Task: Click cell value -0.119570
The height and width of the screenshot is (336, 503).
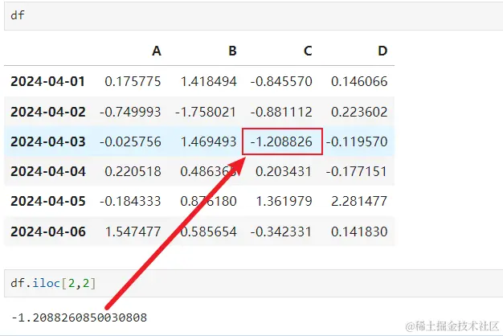Action: coord(357,141)
